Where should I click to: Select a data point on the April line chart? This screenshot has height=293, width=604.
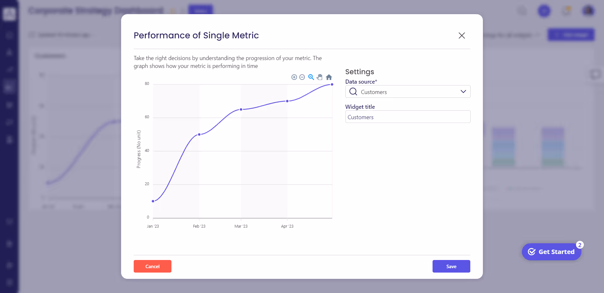point(287,101)
